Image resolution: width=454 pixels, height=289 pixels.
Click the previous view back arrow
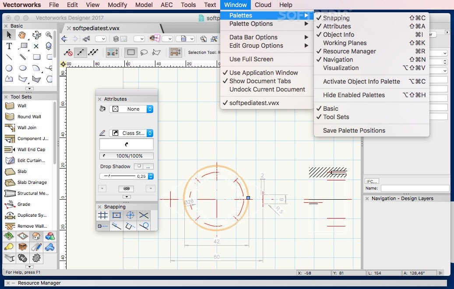[64, 39]
